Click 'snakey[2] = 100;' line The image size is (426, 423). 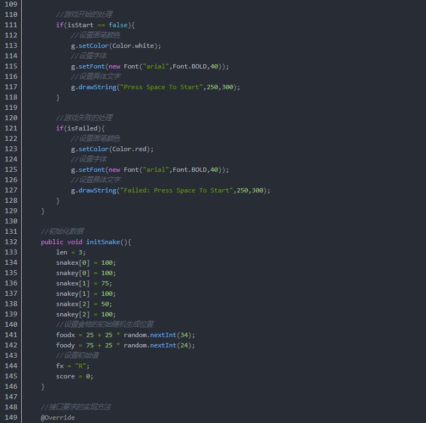(86, 314)
